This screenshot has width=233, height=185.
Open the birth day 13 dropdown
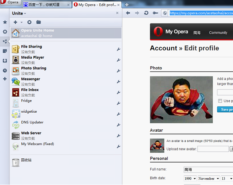[227, 179]
